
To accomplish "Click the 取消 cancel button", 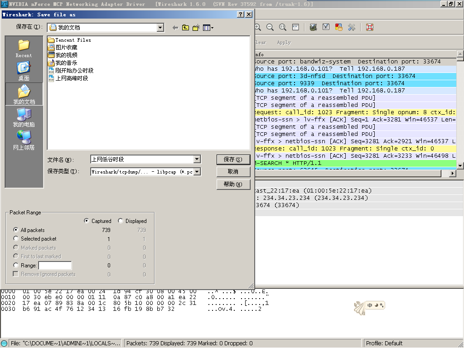I will pyautogui.click(x=233, y=172).
